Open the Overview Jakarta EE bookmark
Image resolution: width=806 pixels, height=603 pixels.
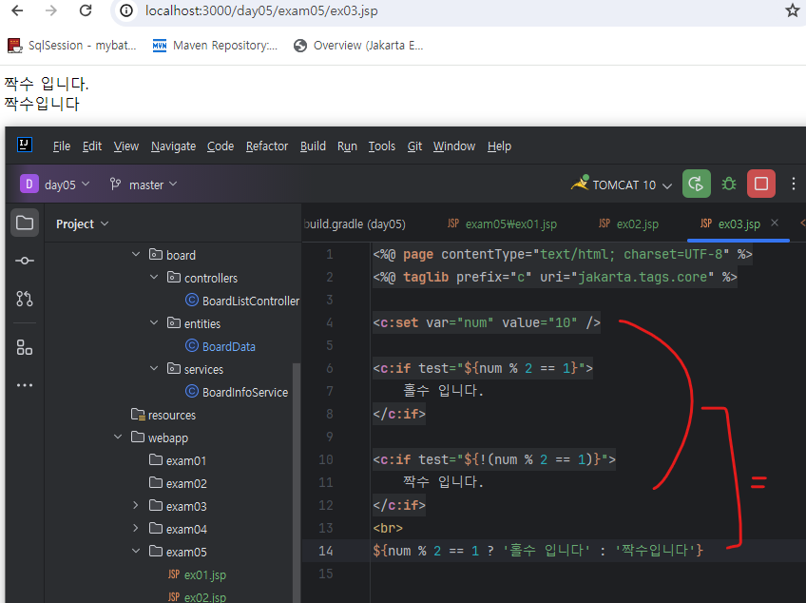[x=358, y=46]
